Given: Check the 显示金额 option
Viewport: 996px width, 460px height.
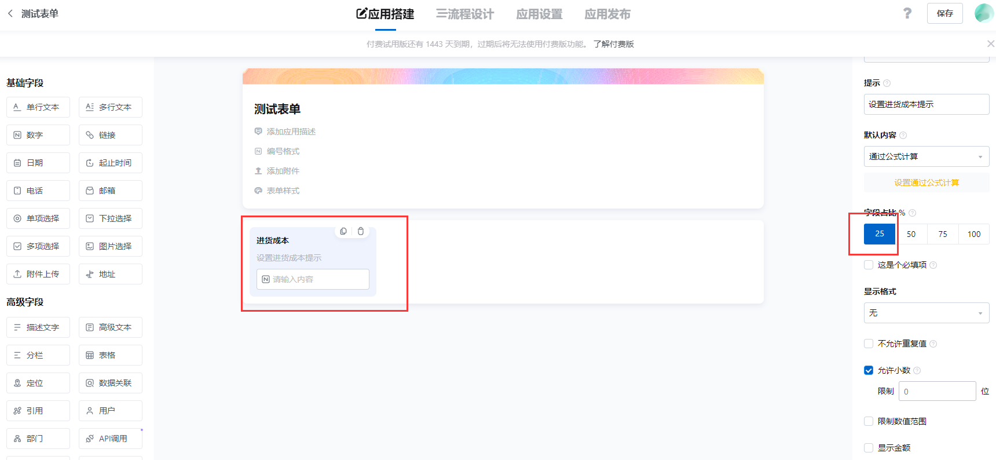Looking at the screenshot, I should click(869, 448).
